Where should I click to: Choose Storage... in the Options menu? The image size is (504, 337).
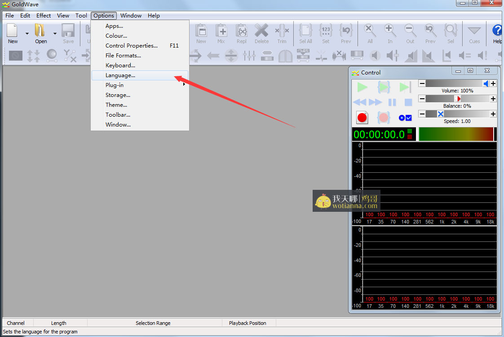[x=140, y=95]
